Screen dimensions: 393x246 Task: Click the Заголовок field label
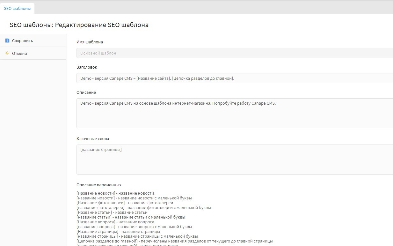coord(87,67)
